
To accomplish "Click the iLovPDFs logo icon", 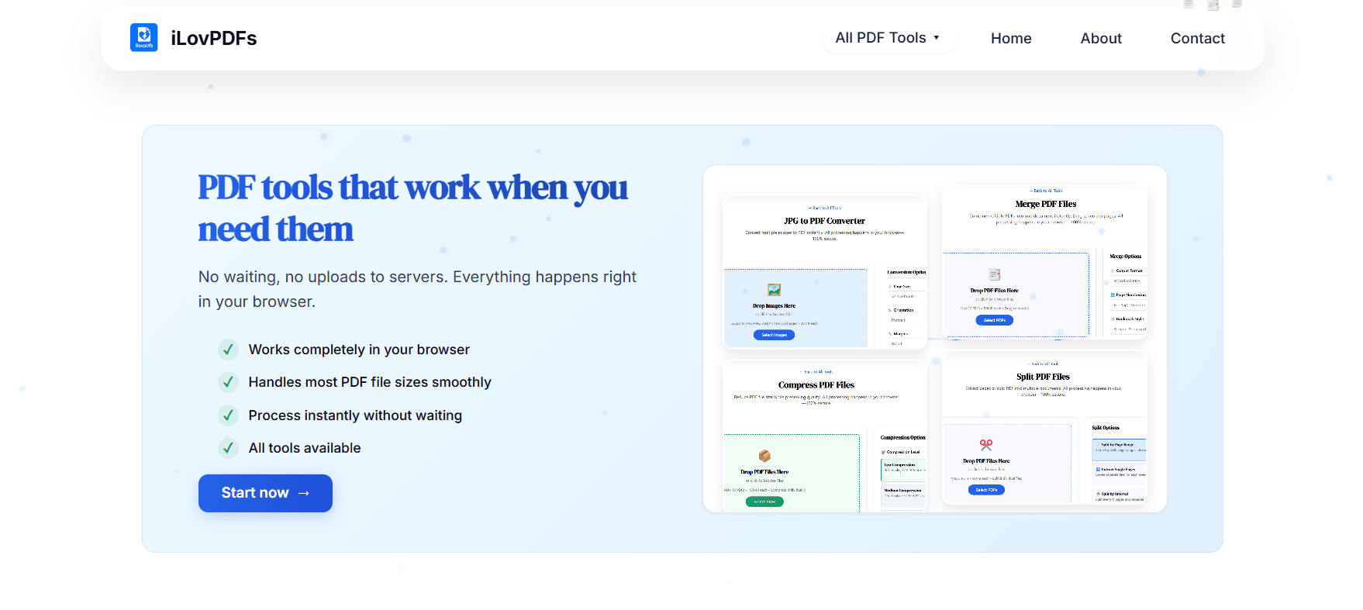I will 143,38.
